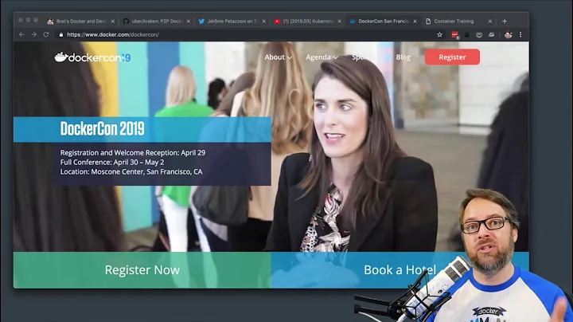
Task: Select the DockerCon San Francisco tab
Action: 383,22
